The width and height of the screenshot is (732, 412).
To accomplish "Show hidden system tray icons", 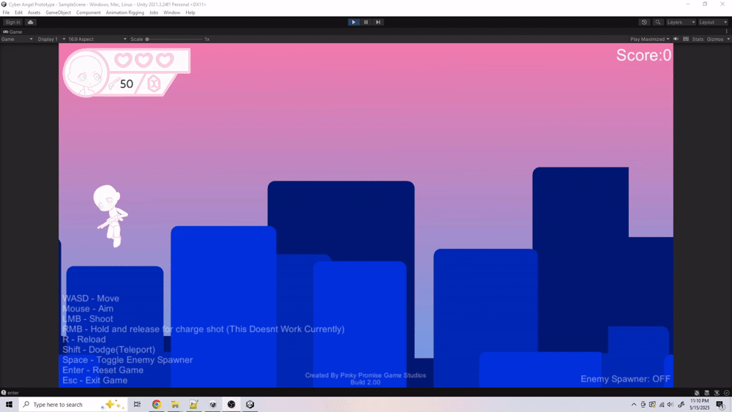I will [633, 405].
